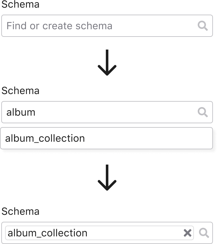Click right after the typed word 'album'
The width and height of the screenshot is (218, 244).
point(36,112)
